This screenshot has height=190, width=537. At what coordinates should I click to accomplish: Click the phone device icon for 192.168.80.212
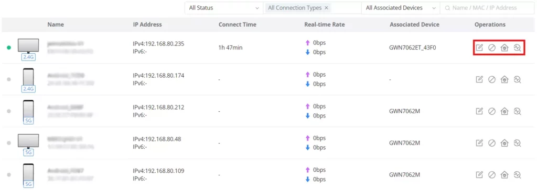click(28, 109)
